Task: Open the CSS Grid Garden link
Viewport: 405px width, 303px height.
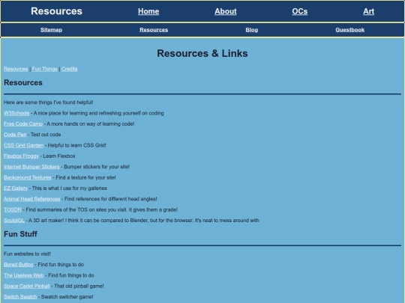Action: (23, 145)
